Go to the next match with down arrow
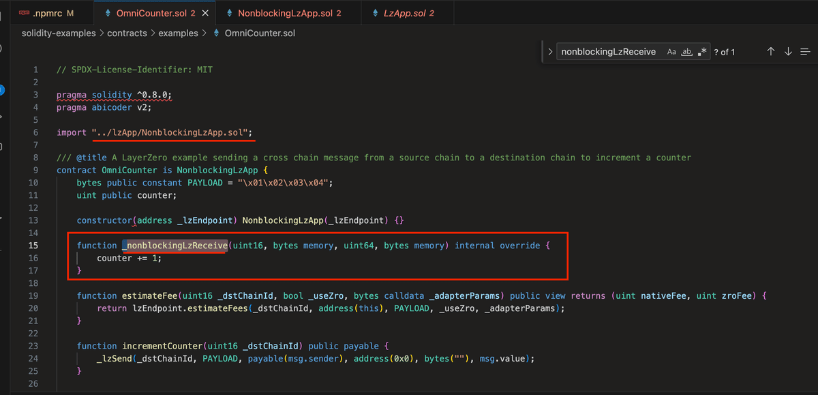This screenshot has width=818, height=395. pyautogui.click(x=788, y=52)
